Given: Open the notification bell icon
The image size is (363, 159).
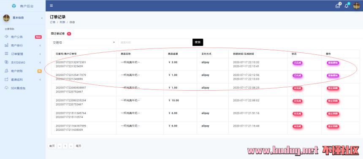Looking at the screenshot, I should [x=347, y=6].
